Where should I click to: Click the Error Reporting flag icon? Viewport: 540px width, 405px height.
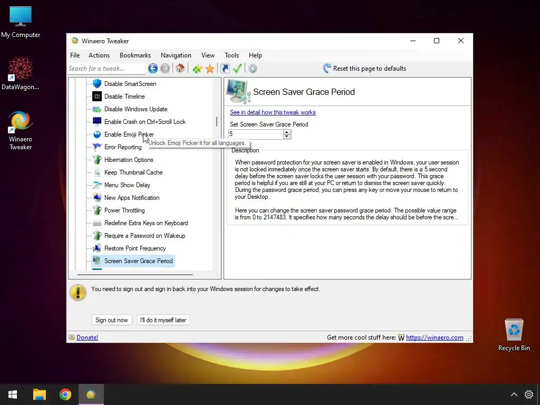pos(97,147)
